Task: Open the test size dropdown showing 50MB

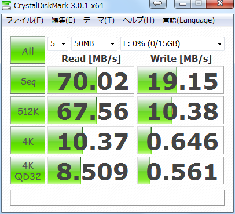Action: [x=94, y=44]
